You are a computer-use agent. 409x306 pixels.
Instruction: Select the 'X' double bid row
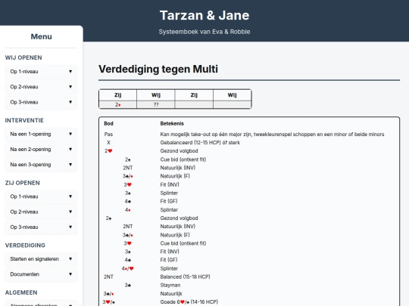[249, 143]
